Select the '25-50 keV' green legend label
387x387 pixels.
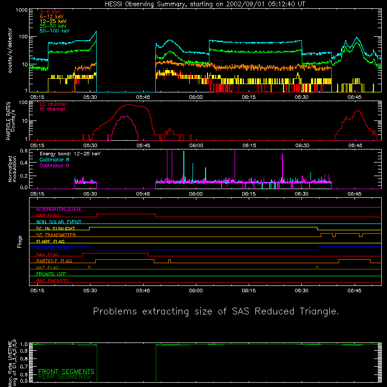(53, 26)
